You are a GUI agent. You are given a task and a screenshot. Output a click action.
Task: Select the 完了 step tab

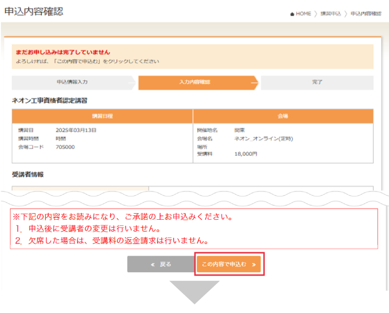[x=317, y=83]
